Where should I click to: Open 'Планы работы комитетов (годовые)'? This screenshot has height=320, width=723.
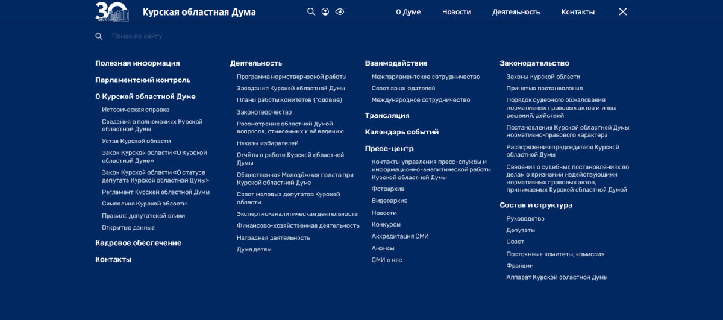(289, 100)
